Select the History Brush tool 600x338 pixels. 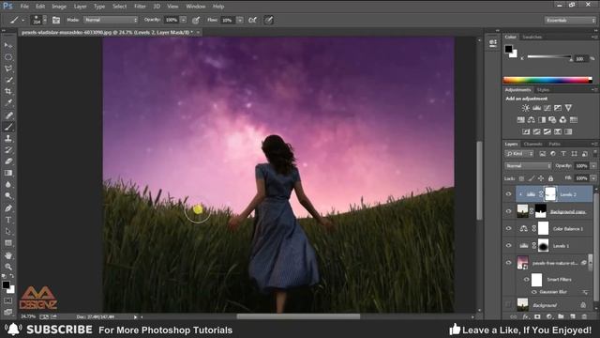[8, 150]
